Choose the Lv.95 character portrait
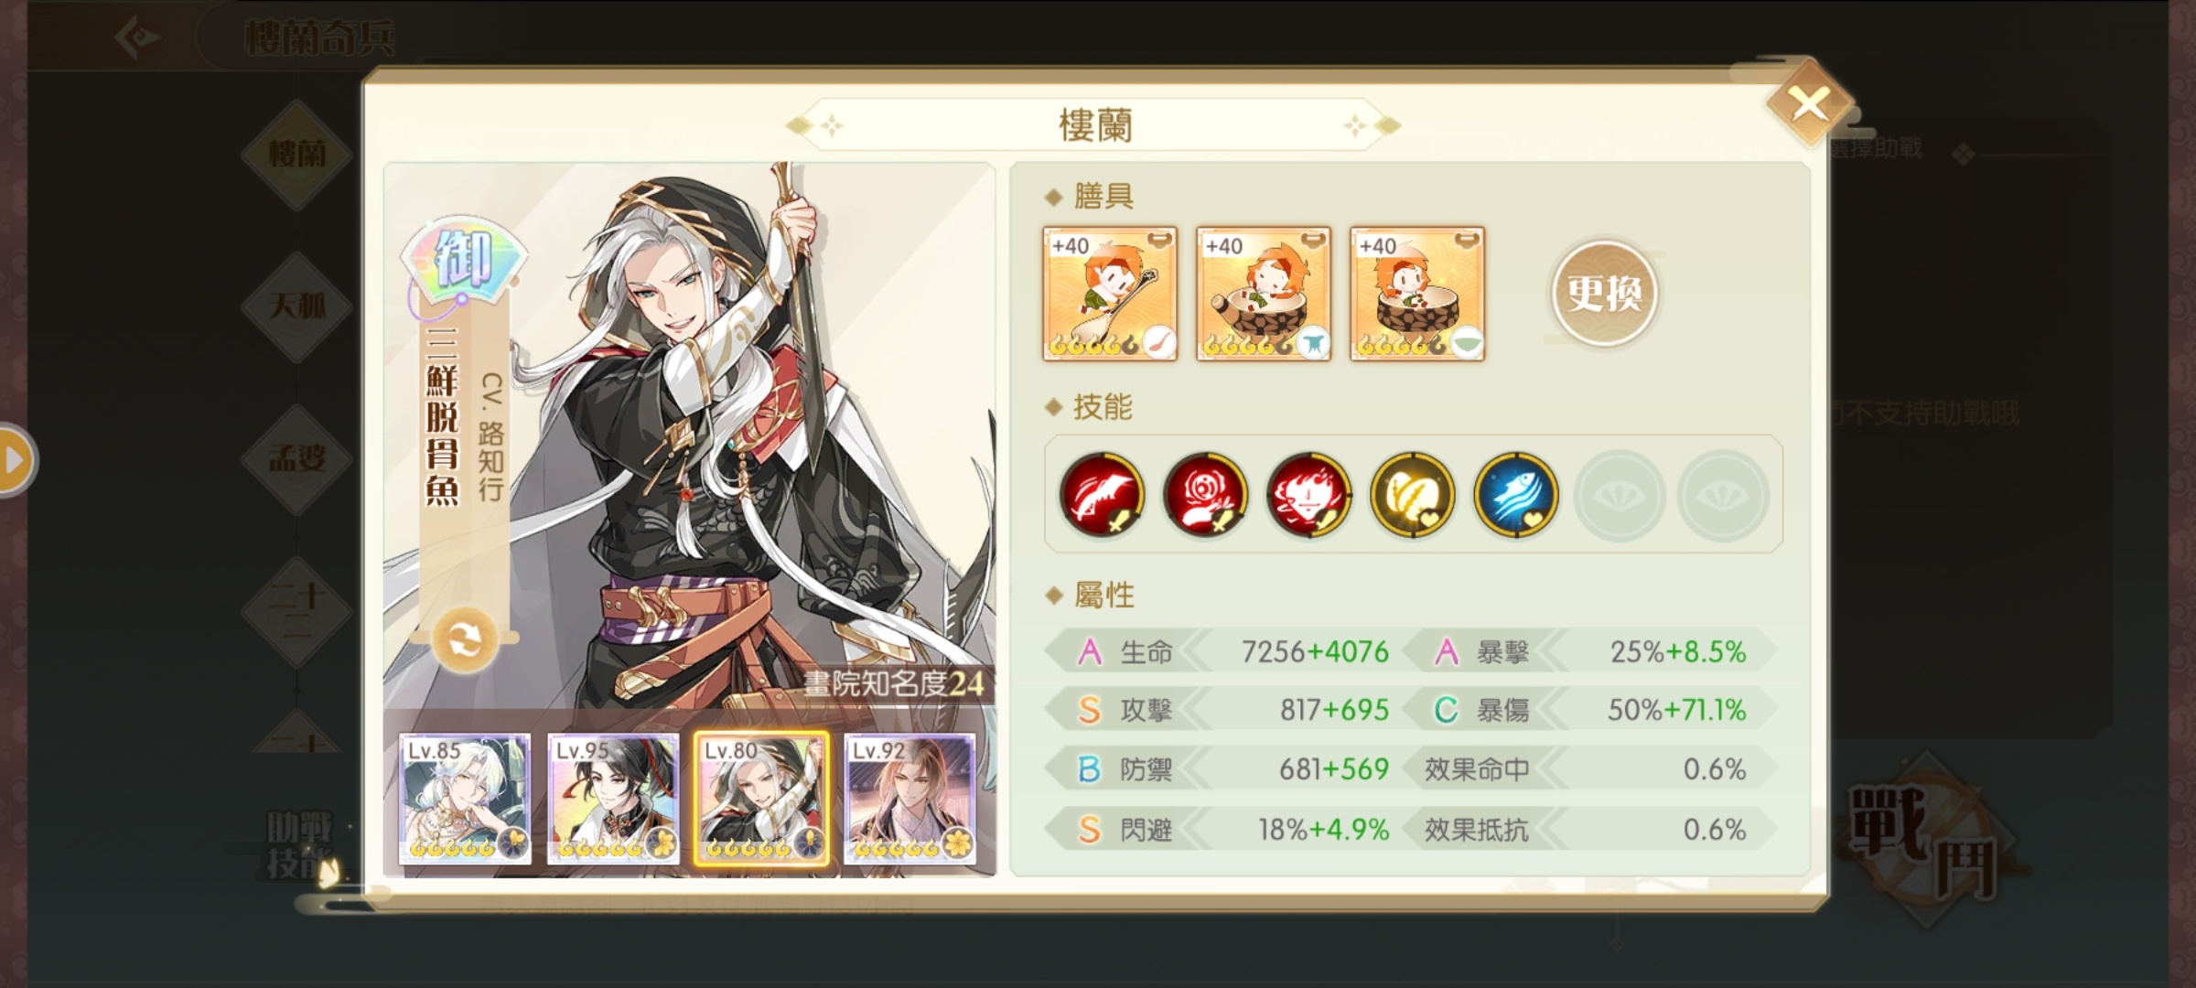Viewport: 2196px width, 988px height. (x=613, y=800)
